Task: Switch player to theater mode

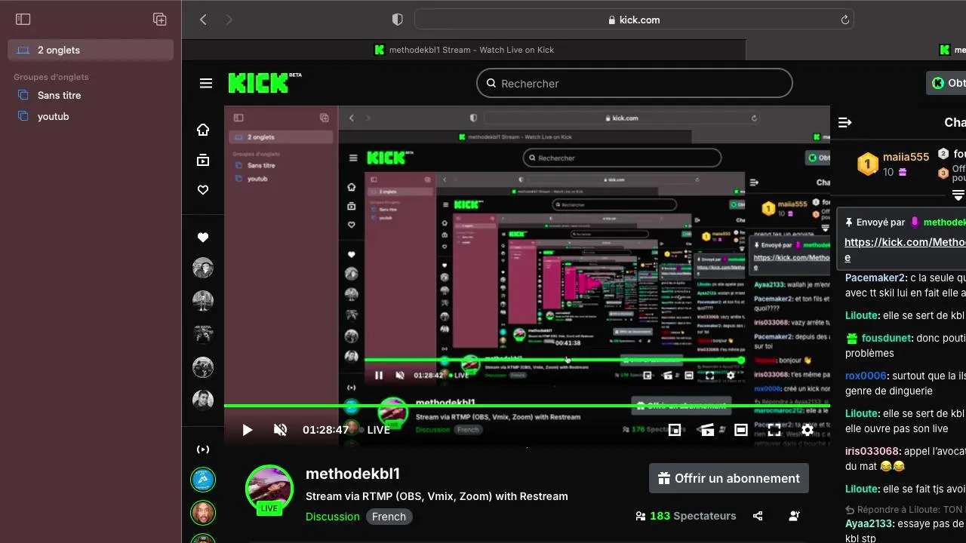Action: coord(741,430)
